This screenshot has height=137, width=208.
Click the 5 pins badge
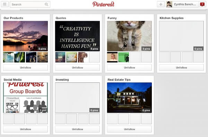[42, 49]
